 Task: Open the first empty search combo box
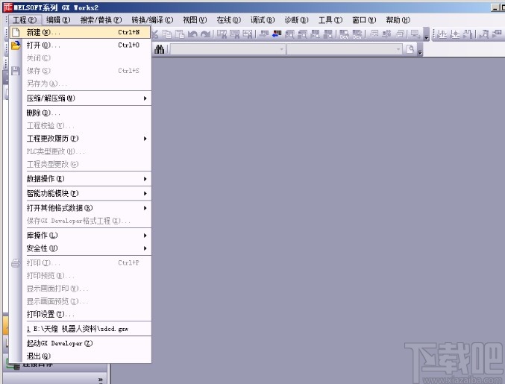click(228, 49)
